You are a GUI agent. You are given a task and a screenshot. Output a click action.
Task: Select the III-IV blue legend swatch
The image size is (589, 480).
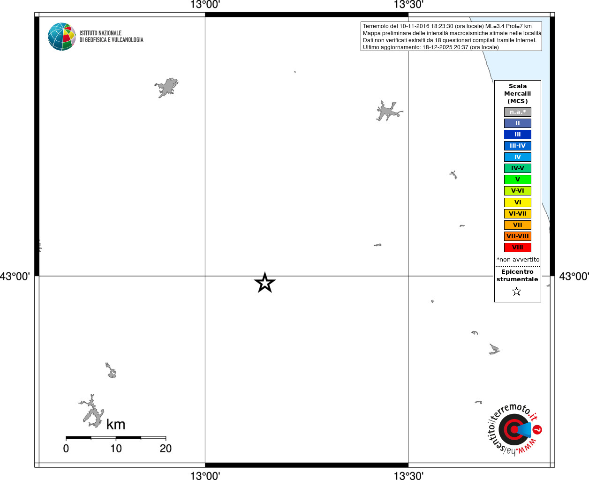point(518,146)
